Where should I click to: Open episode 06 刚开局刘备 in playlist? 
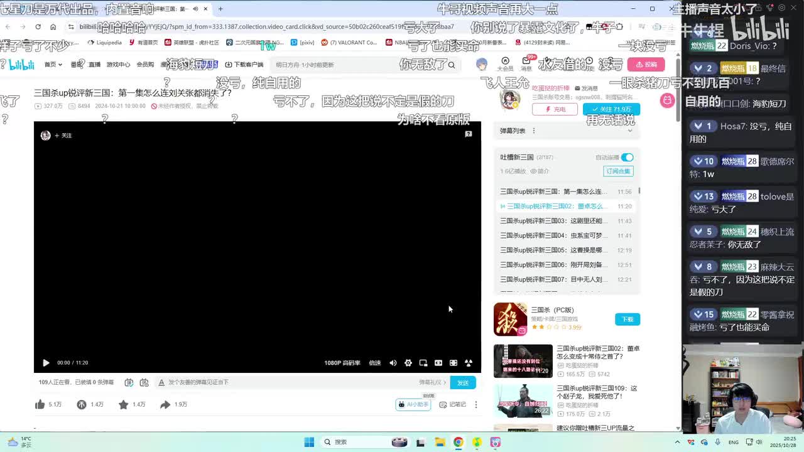click(x=566, y=265)
